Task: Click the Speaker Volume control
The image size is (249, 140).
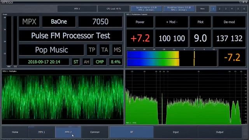Action: (146, 9)
